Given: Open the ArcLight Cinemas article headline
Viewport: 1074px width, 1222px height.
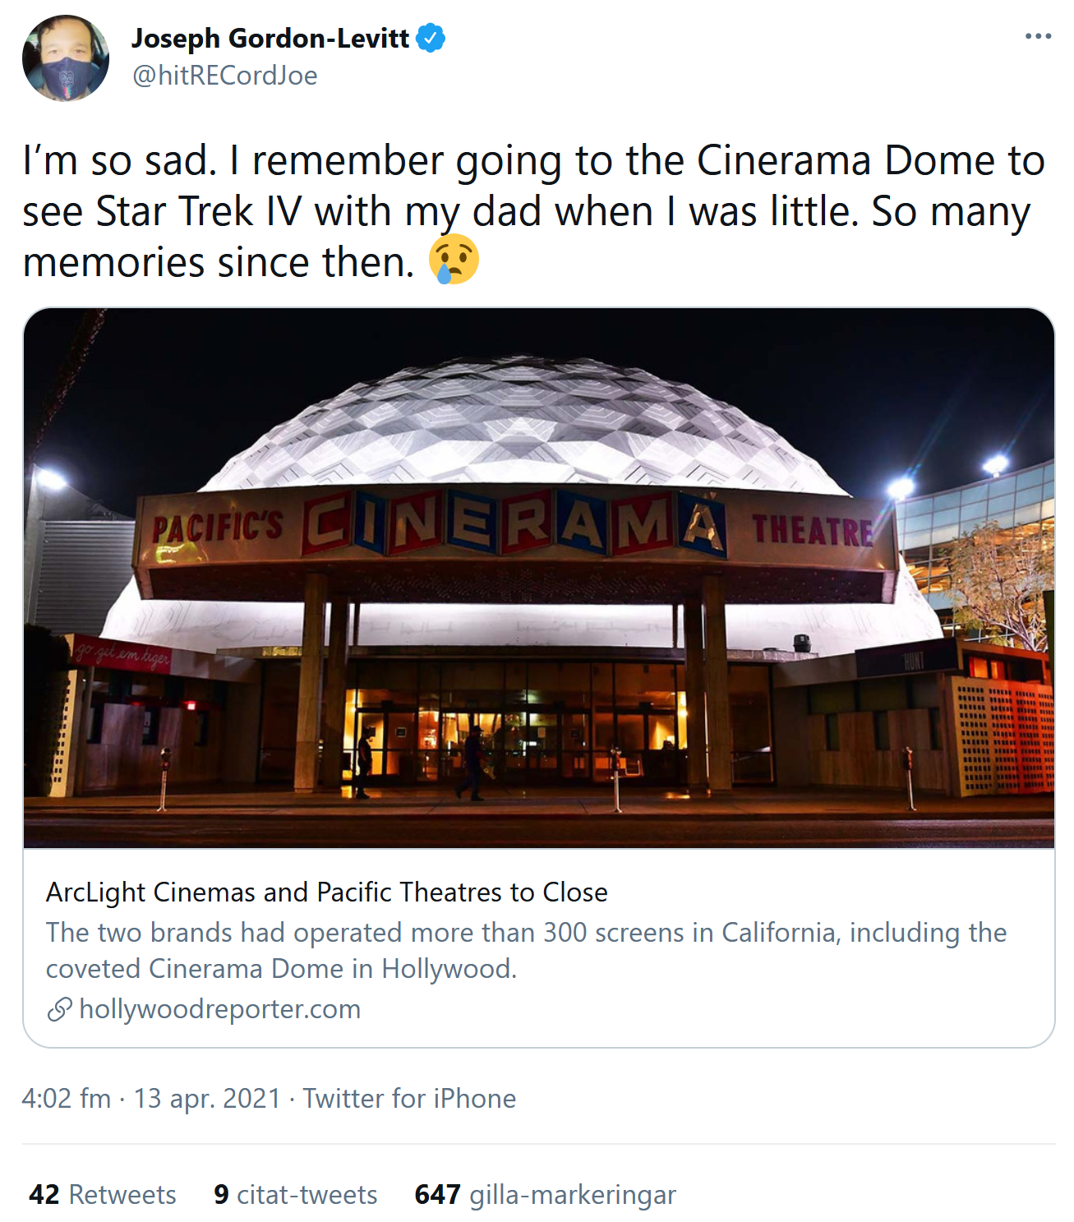Looking at the screenshot, I should pos(327,892).
